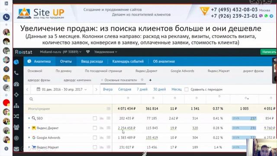Viewport: 277px width, 156px height.
Task: Expand the Google Adwords row
Action: [x=29, y=137]
